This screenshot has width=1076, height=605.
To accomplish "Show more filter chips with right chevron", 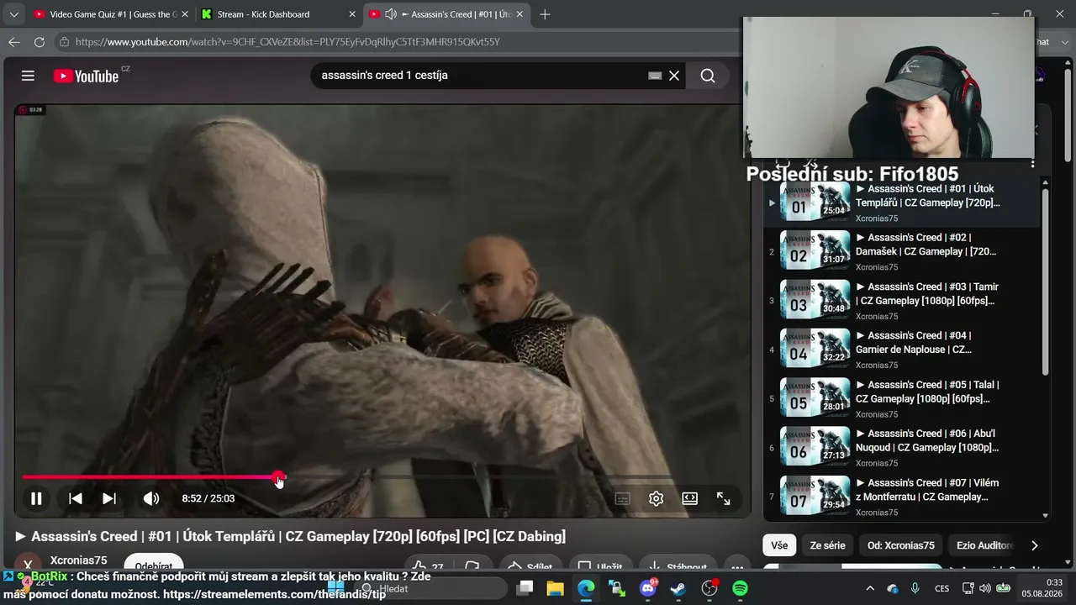I will [x=1035, y=545].
